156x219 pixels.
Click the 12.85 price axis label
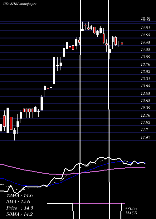(x=145, y=93)
